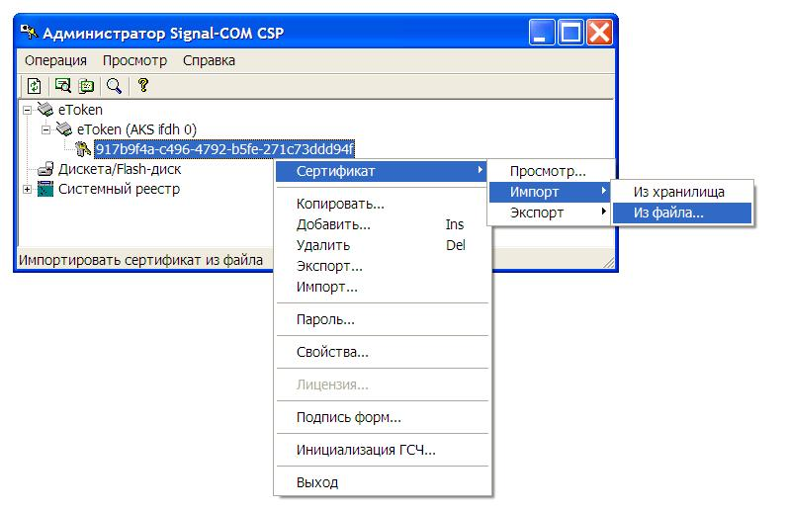Click the green copy-screens toolbar icon
Viewport: 787px width, 512px height.
[x=86, y=86]
